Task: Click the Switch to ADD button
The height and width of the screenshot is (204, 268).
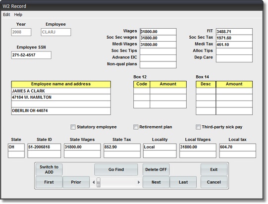Action: click(x=49, y=169)
